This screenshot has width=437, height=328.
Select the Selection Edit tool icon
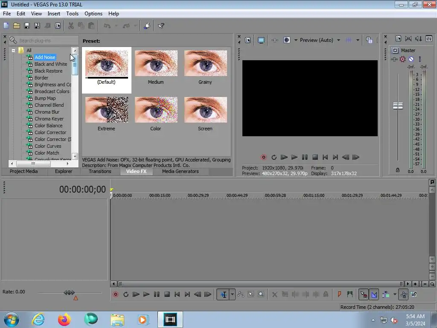click(x=251, y=294)
